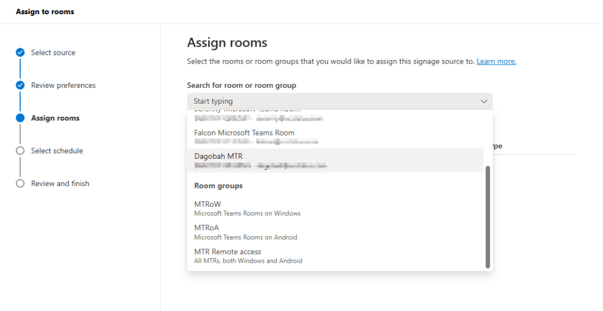Click the Start typing search field
603x311 pixels.
pos(330,101)
